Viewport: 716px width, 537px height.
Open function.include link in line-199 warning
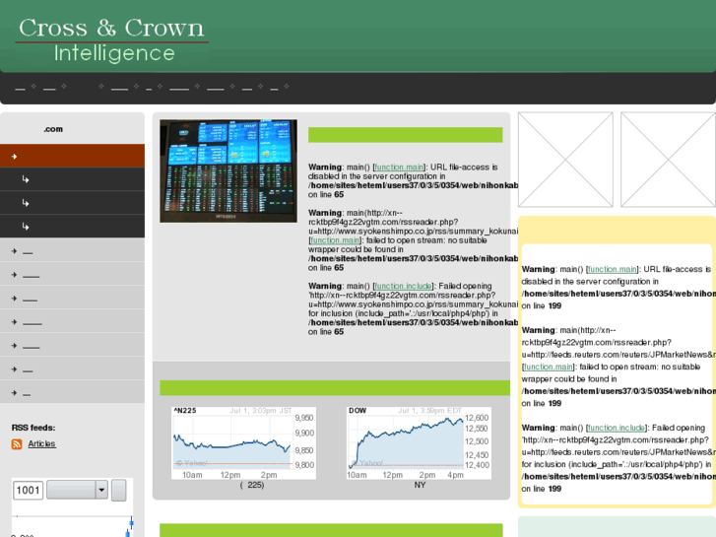(x=616, y=428)
